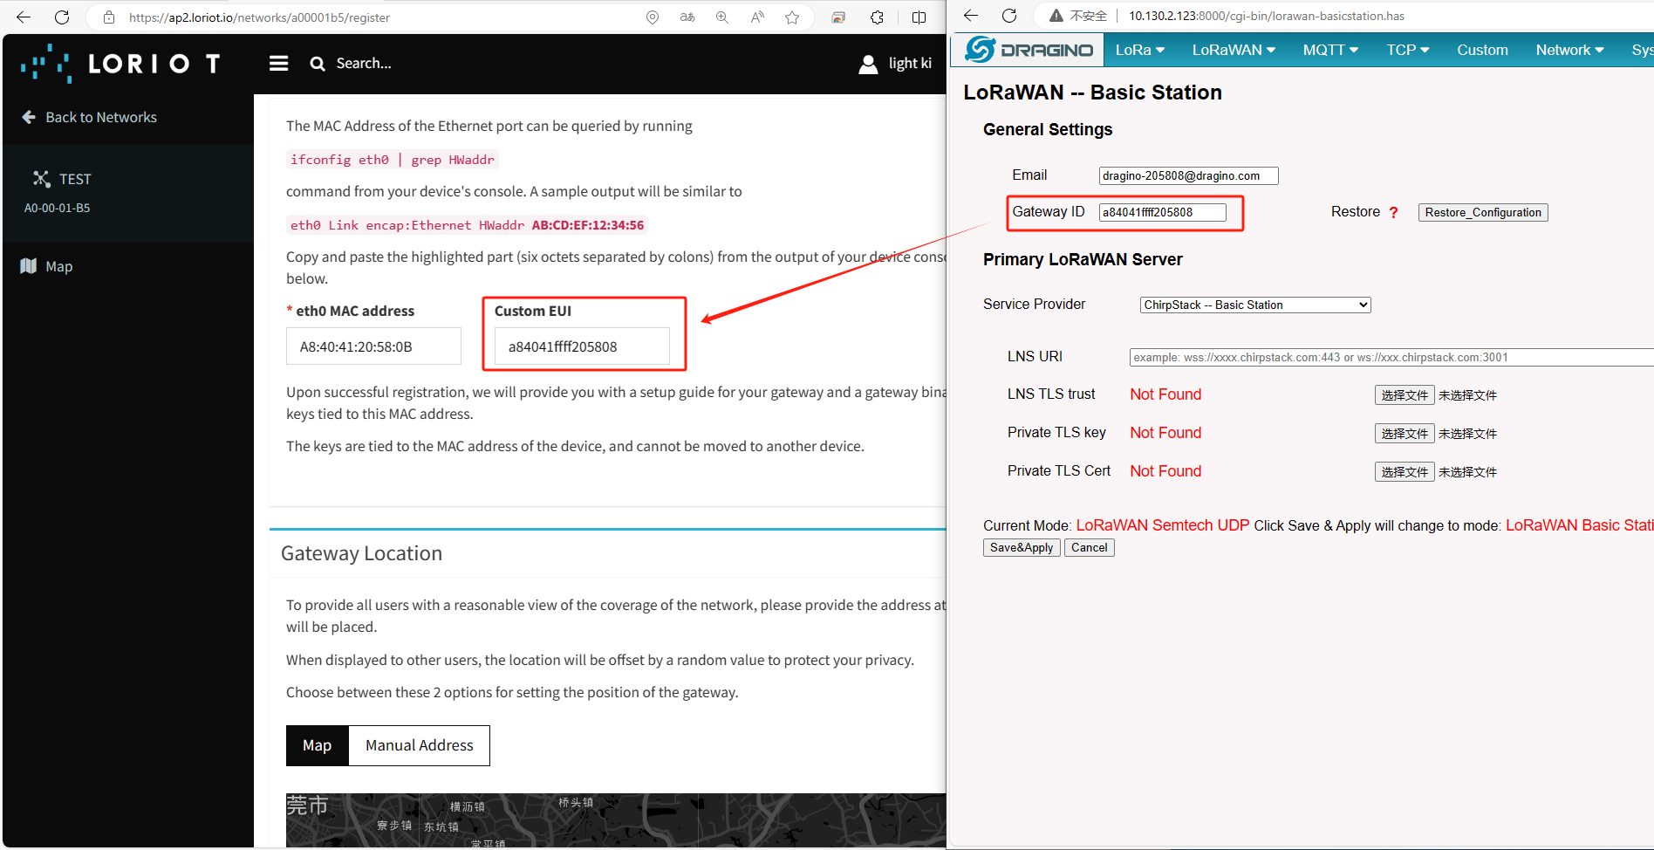Click the LORIOT logo
This screenshot has width=1654, height=850.
[x=120, y=64]
